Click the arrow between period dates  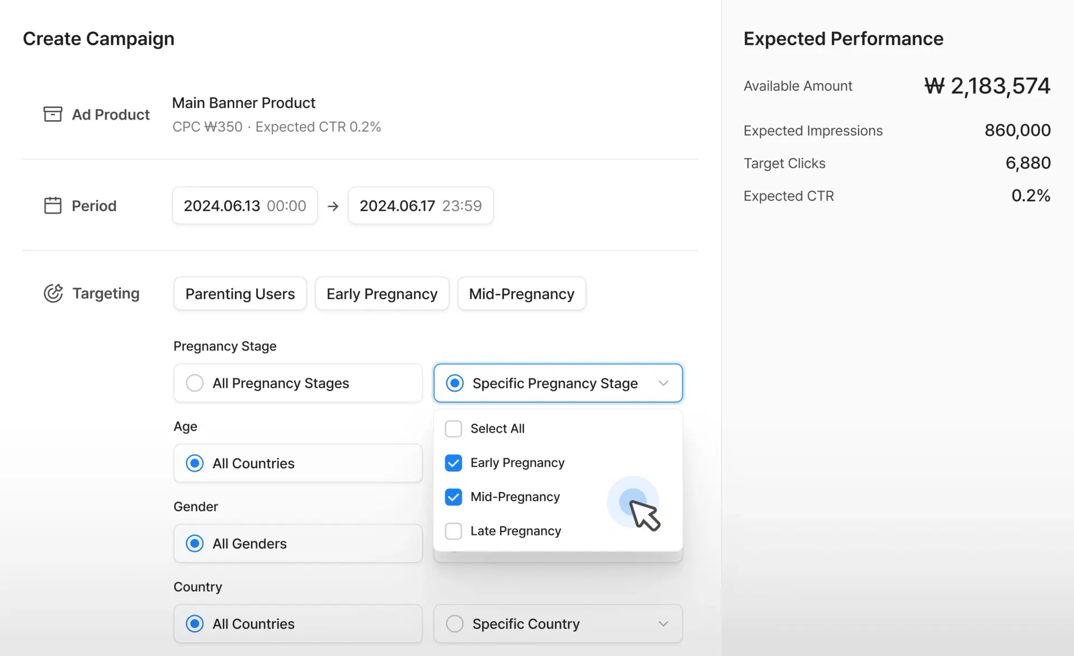tap(333, 206)
